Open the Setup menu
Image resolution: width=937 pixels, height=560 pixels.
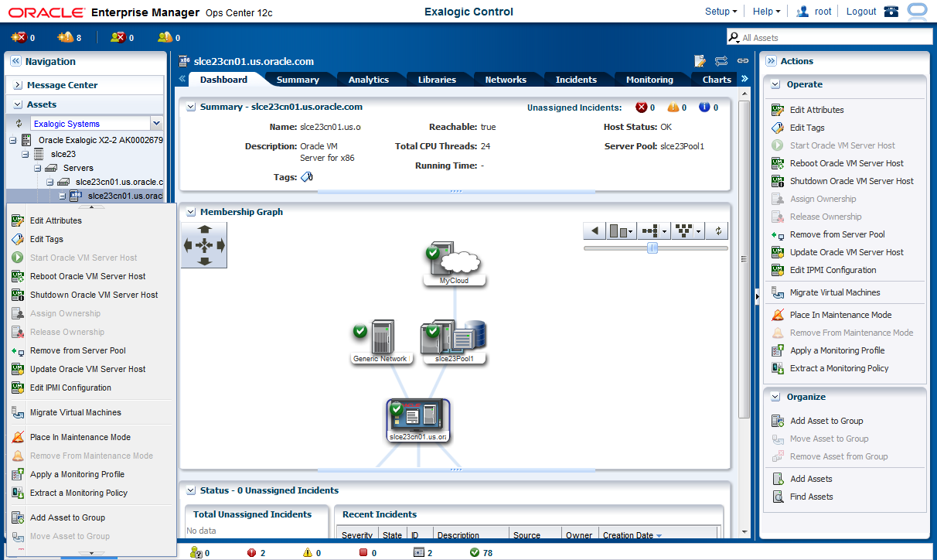[721, 12]
